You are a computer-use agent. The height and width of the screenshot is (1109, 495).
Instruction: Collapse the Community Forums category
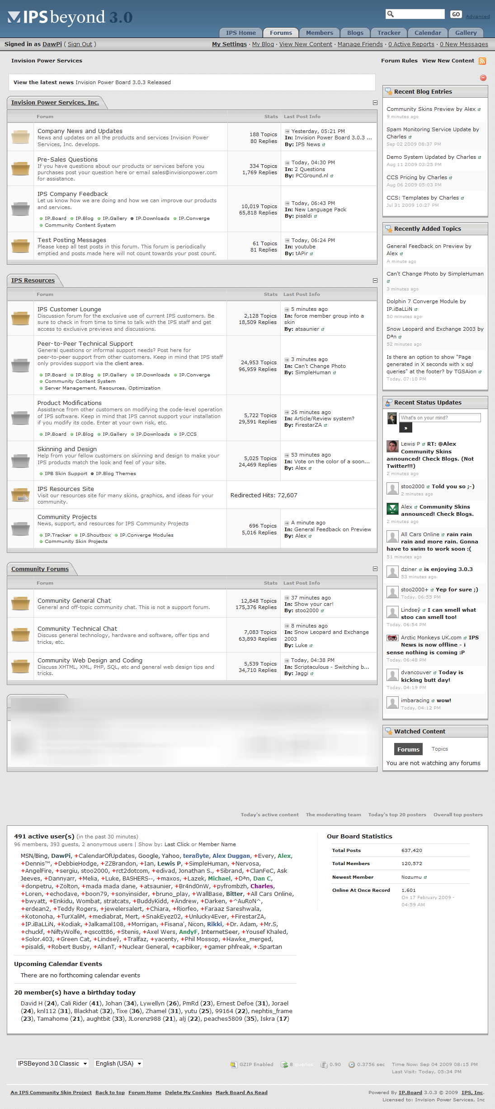(375, 569)
